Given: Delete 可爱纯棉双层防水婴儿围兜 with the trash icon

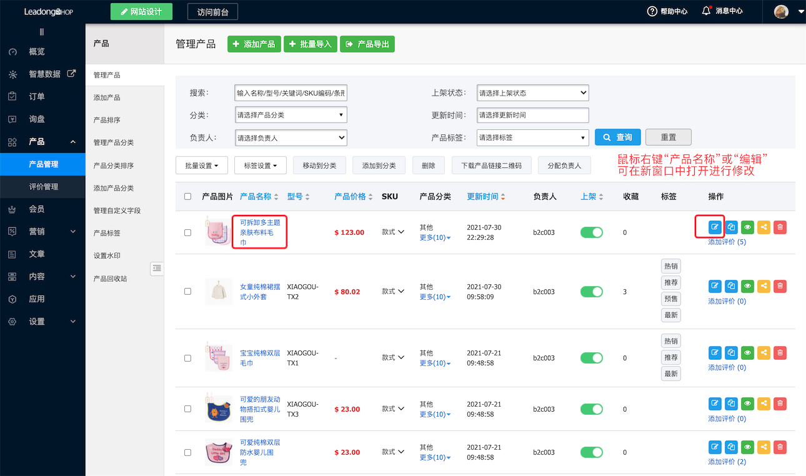Looking at the screenshot, I should [780, 447].
